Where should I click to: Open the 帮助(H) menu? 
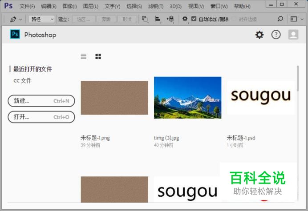pos(242,6)
